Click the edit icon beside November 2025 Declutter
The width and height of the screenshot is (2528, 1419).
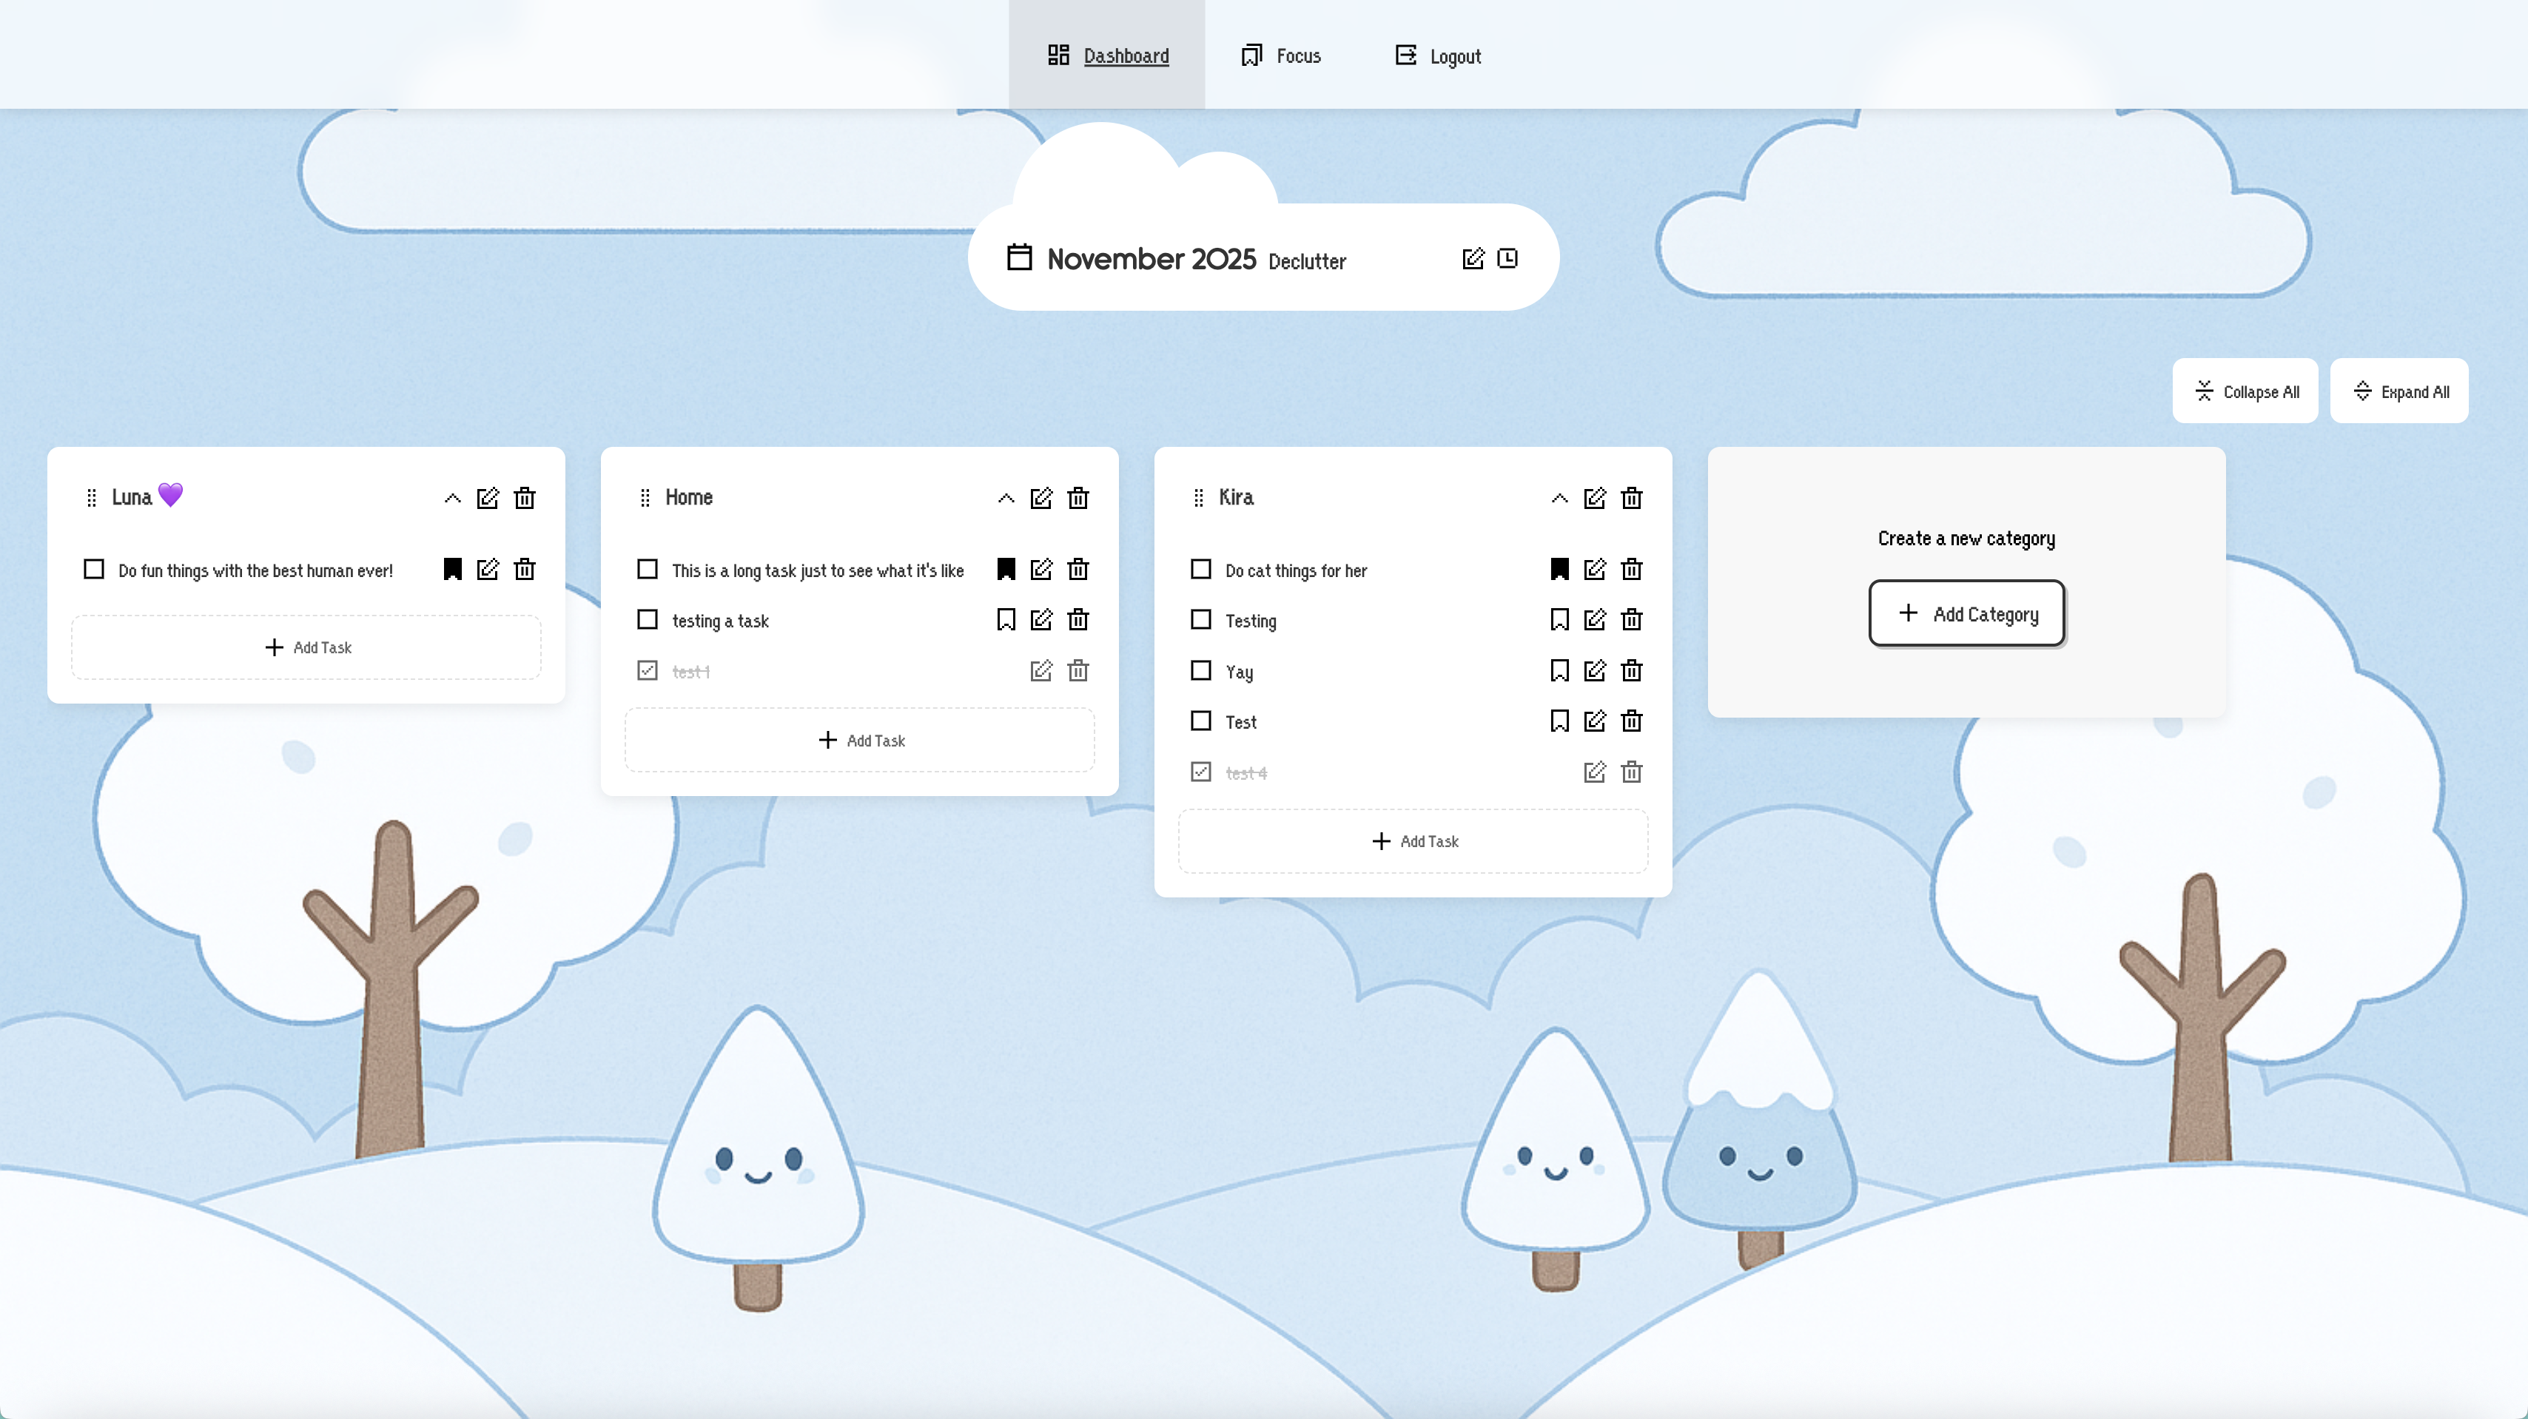(x=1472, y=258)
